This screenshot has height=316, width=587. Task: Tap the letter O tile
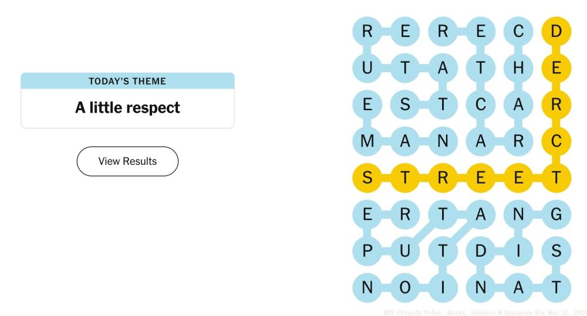405,288
